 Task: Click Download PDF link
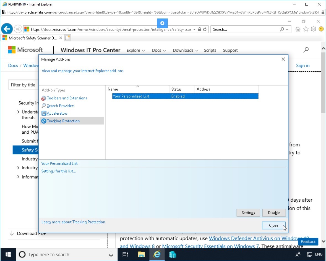(x=28, y=234)
